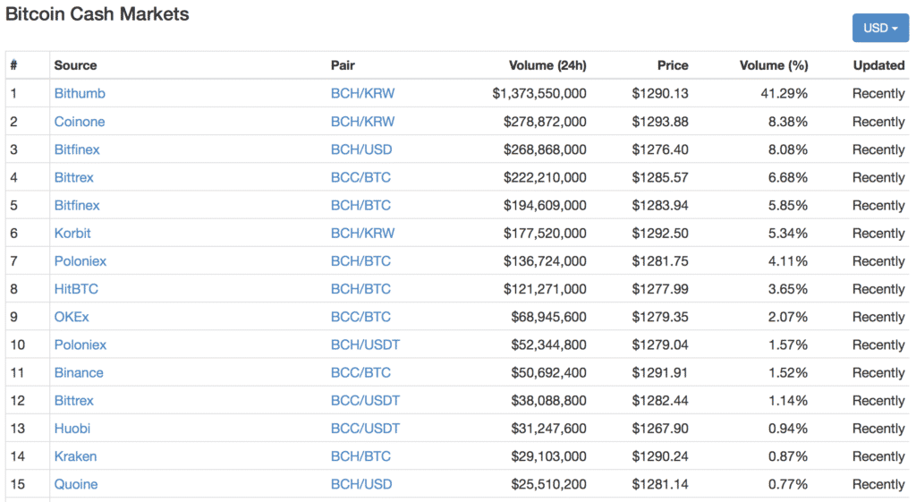The height and width of the screenshot is (502, 916).
Task: Select HitBTC's price $1277.99
Action: 660,289
